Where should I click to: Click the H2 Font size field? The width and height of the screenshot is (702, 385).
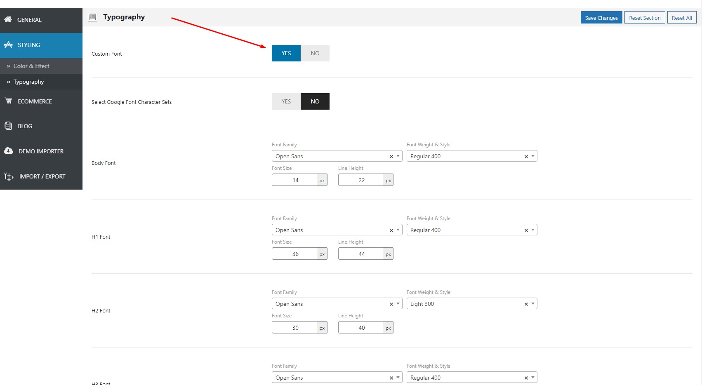[x=295, y=328]
